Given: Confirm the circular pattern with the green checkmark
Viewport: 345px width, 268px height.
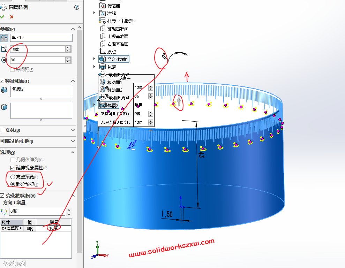Looking at the screenshot, I should coord(2,17).
